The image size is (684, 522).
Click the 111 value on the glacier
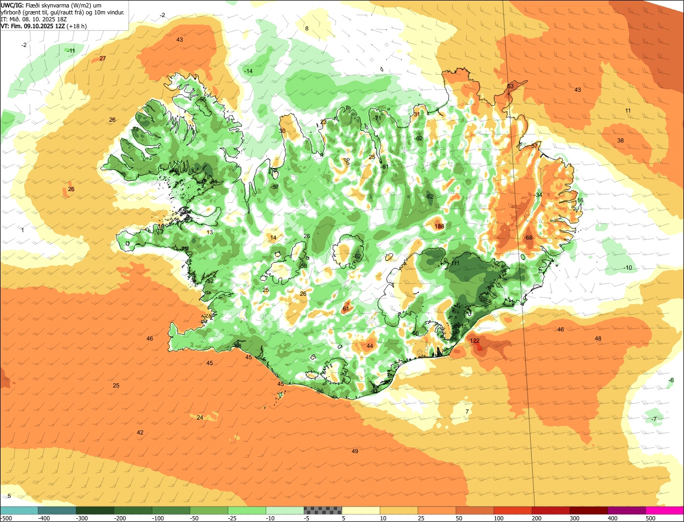455,264
